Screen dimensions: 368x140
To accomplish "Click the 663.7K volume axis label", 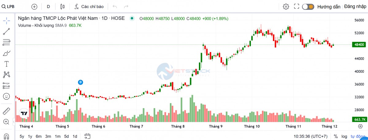I will (359, 119).
